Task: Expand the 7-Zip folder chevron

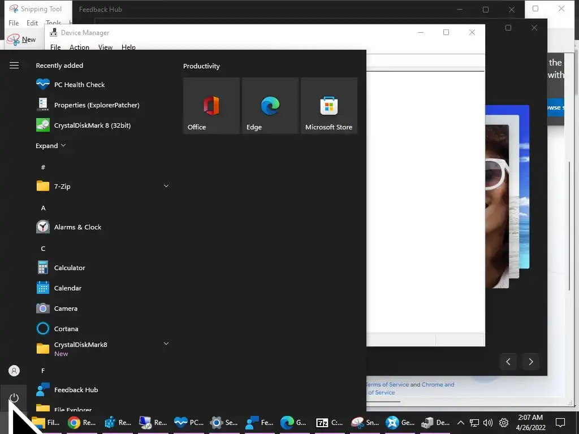Action: pyautogui.click(x=166, y=186)
